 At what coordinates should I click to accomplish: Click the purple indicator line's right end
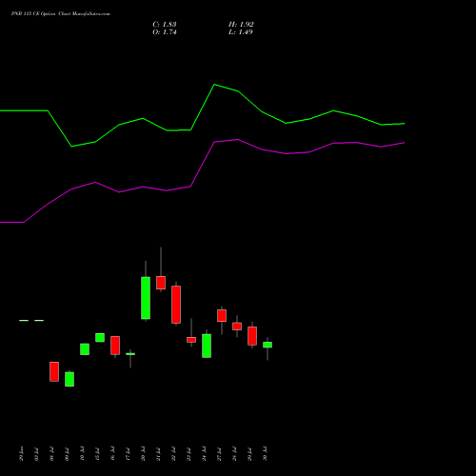[404, 143]
